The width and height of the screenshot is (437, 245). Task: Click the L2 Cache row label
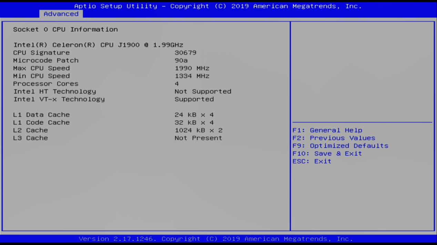pos(30,130)
